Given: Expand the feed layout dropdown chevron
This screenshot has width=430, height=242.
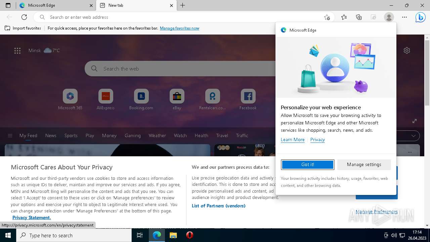Looking at the screenshot, I should pos(414,135).
